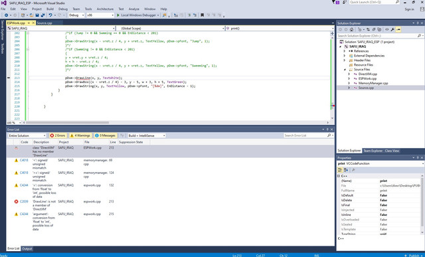
Task: Open the Build menu
Action: pos(50,9)
